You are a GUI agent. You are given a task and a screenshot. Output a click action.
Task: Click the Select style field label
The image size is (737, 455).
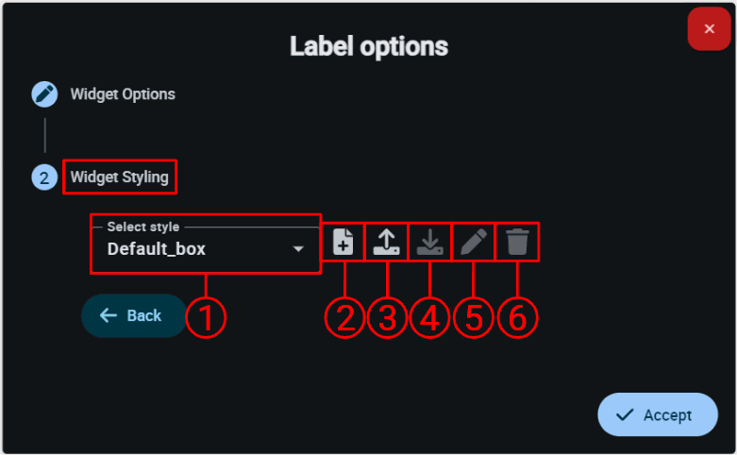pos(143,227)
